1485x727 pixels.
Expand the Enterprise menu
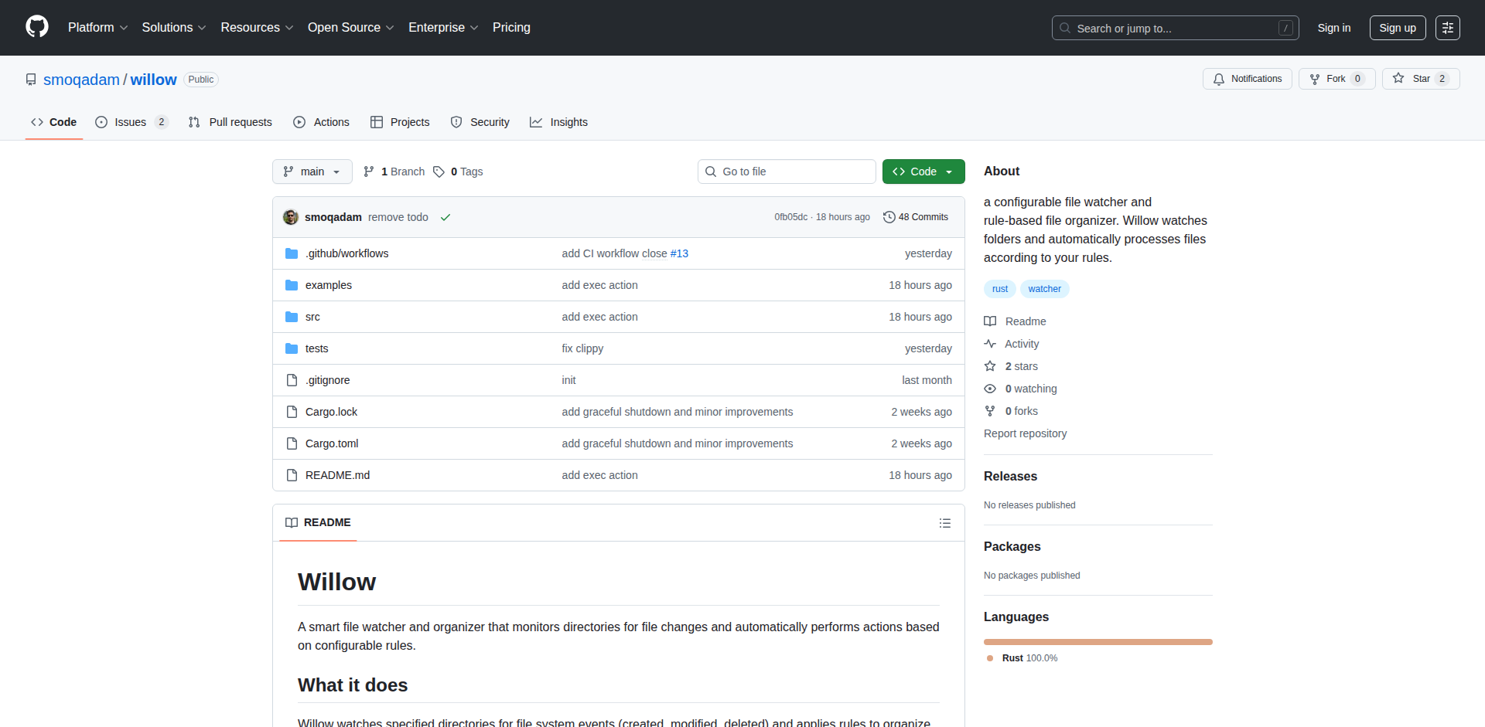coord(443,28)
